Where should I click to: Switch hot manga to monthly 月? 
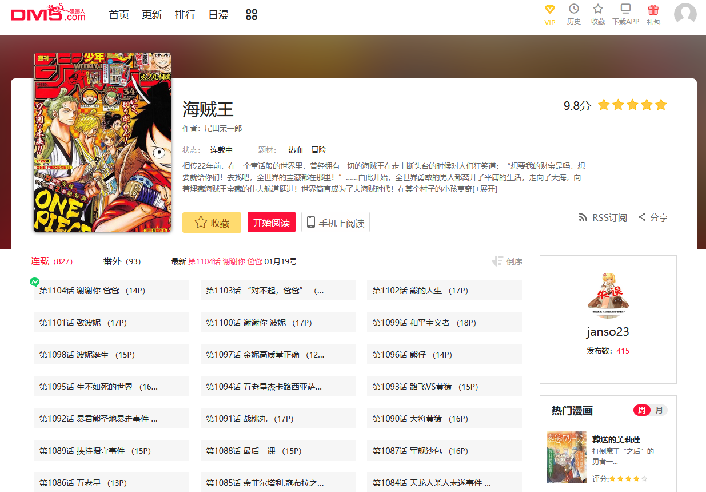pos(659,410)
